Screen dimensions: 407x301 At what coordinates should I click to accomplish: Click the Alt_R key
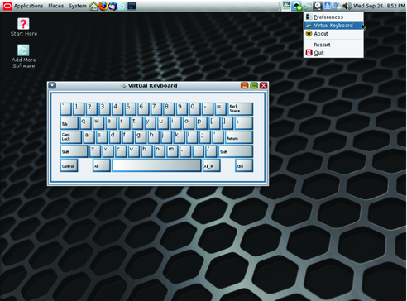pyautogui.click(x=212, y=165)
